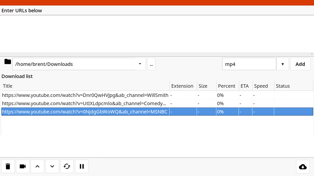314x176 pixels.
Task: Select the MSNBC channel URL row
Action: [x=84, y=112]
